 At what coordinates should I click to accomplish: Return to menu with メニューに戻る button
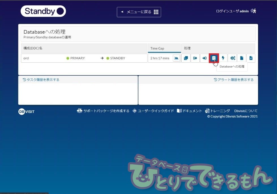(x=139, y=12)
